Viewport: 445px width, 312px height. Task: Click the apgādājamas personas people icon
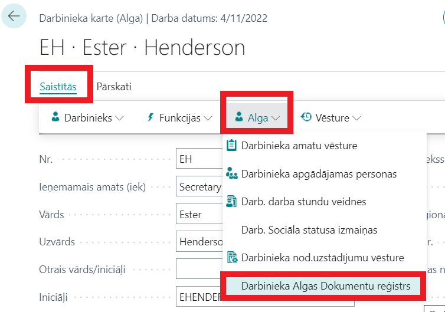[231, 173]
